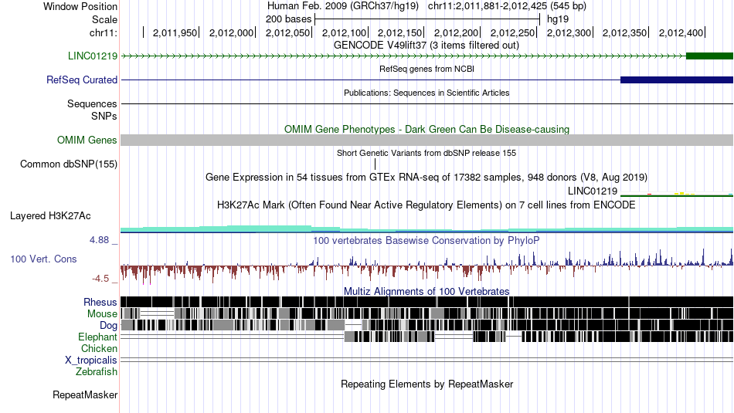Click the GENCODE V49lift37 track title
Viewport: 734px width, 413px height.
click(x=426, y=46)
